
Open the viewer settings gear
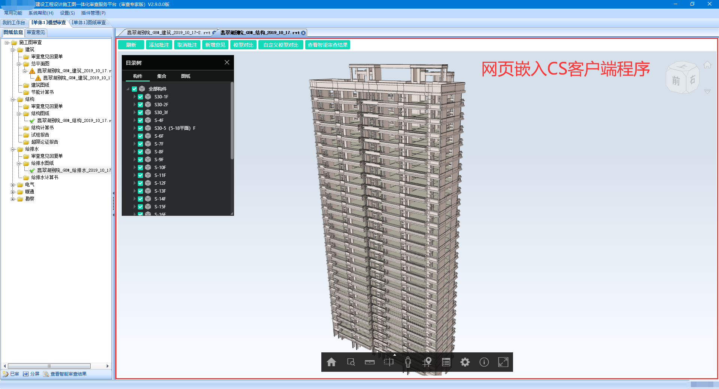coord(465,362)
